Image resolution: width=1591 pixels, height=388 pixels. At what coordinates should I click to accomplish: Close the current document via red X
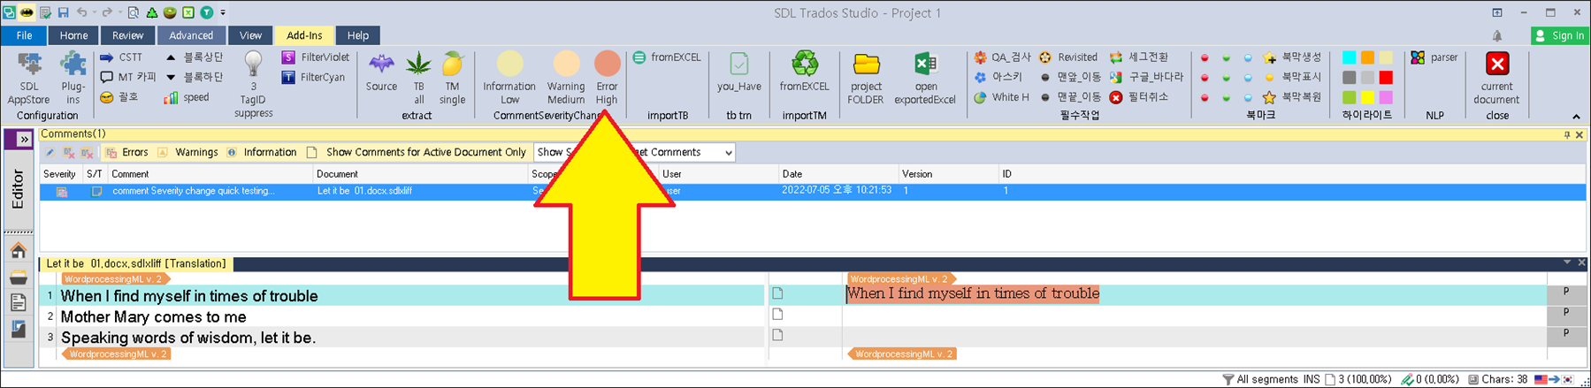point(1496,65)
